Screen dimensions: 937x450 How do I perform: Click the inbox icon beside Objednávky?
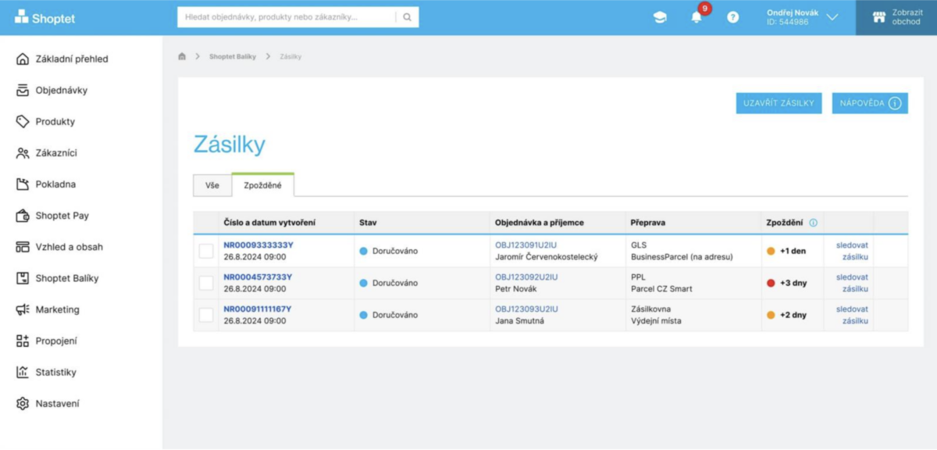click(23, 90)
